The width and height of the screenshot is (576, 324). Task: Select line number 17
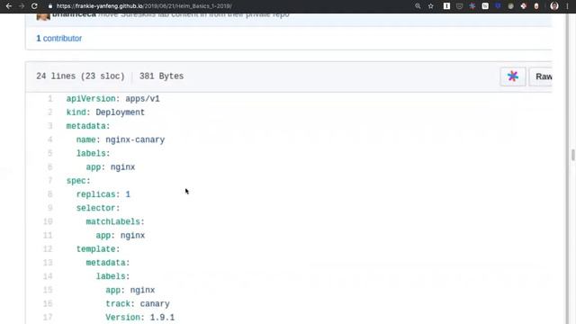(48, 317)
